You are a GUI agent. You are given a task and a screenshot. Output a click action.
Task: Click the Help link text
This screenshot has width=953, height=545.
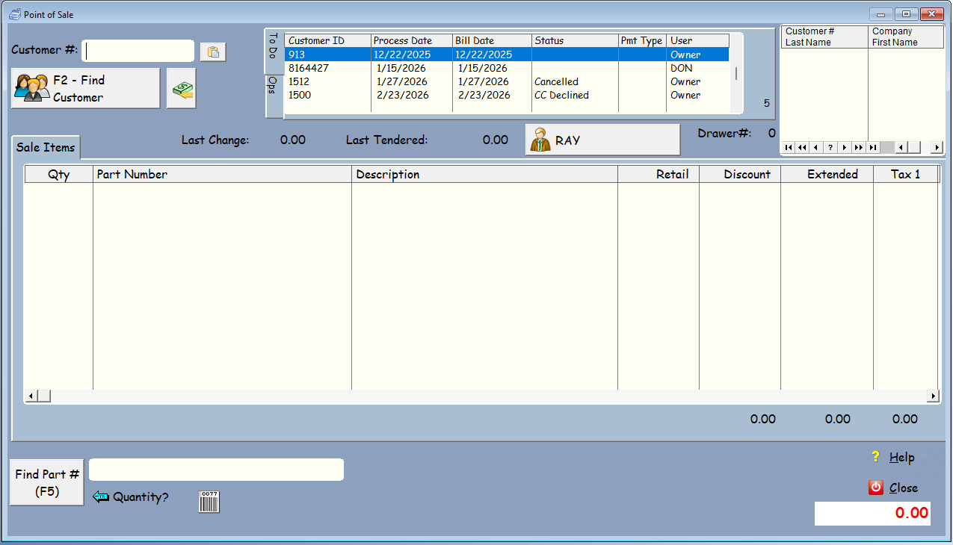[x=902, y=458]
